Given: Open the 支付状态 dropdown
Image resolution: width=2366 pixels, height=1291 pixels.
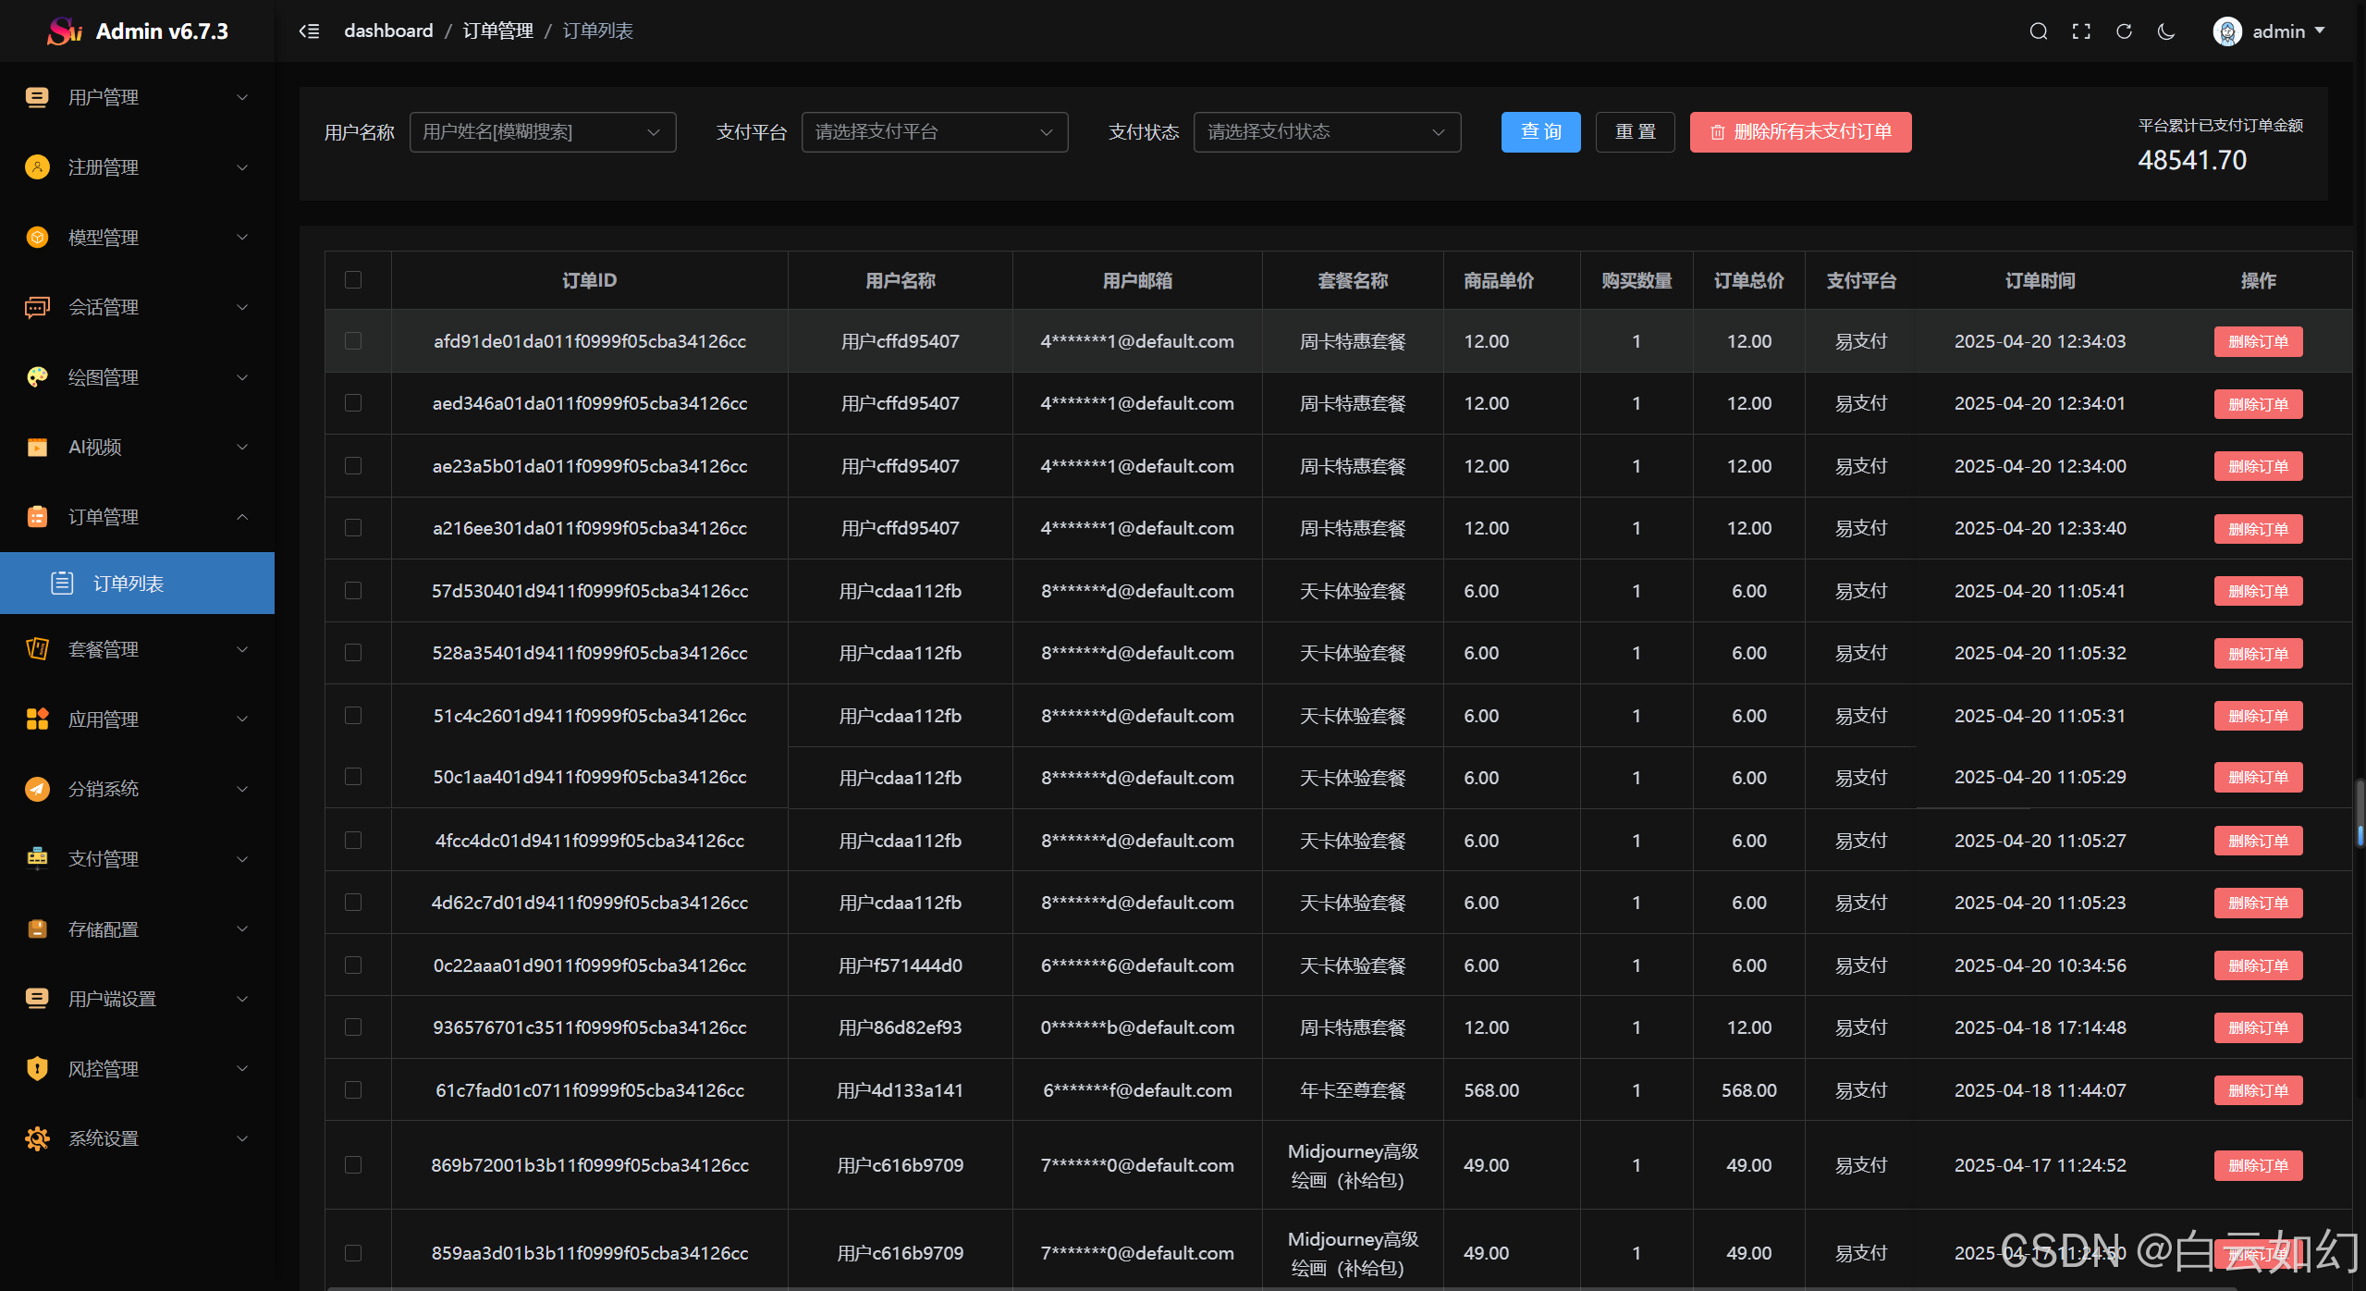Looking at the screenshot, I should [x=1326, y=132].
